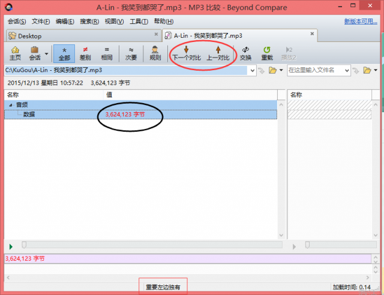The image size is (384, 295).
Task: Open the Rules (规则) icon
Action: [155, 53]
